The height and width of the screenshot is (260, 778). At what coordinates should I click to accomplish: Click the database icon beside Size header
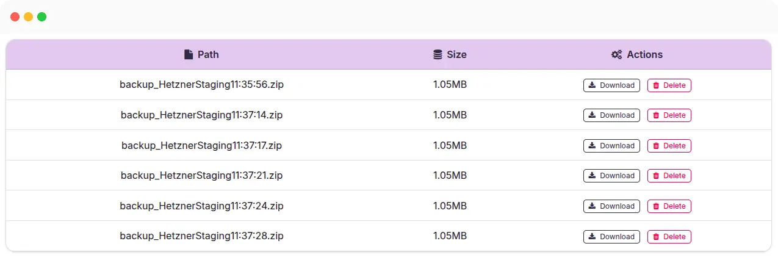[438, 54]
